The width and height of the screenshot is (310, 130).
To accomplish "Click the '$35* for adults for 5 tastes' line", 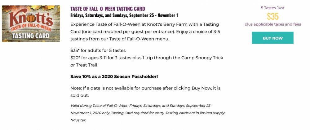I will [98, 50].
